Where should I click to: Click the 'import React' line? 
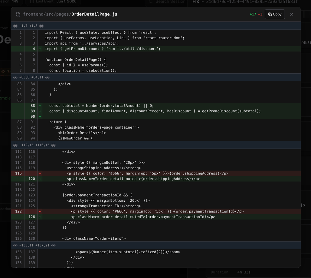point(156,33)
